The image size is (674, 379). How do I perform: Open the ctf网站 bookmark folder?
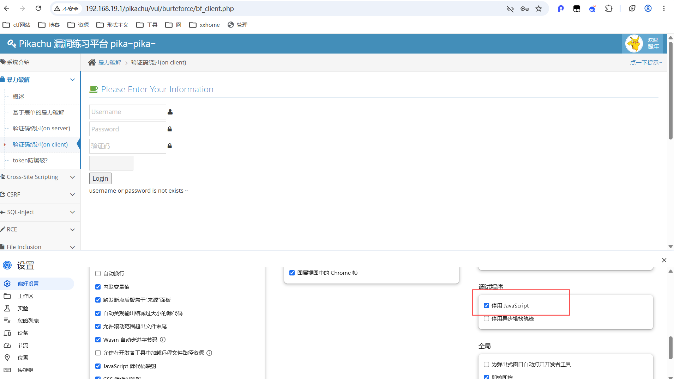tap(17, 25)
